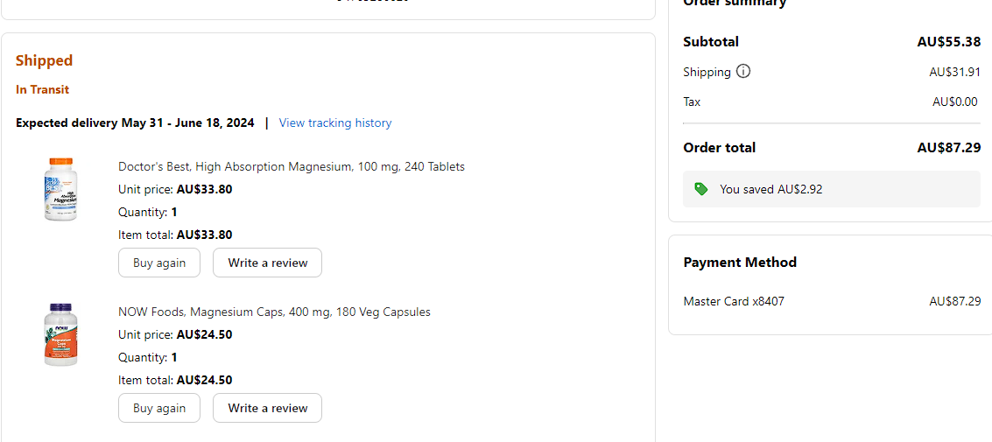The image size is (992, 442).
Task: Select item total AU$33.80
Action: pos(204,235)
